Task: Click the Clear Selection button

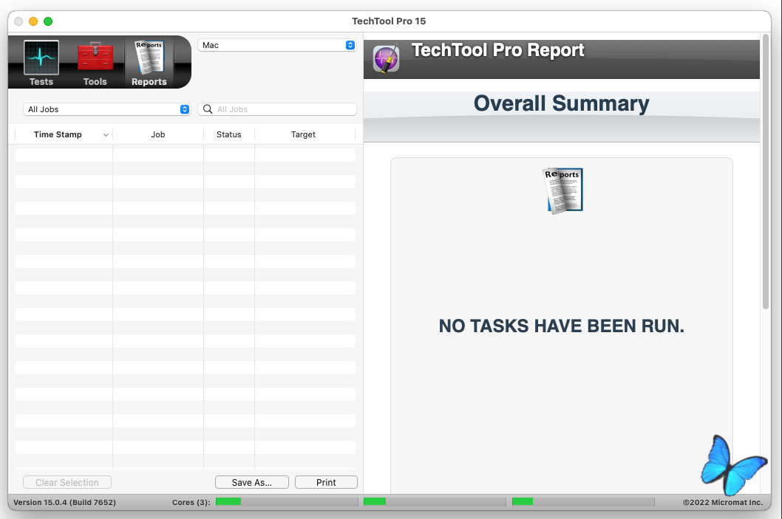Action: (67, 482)
